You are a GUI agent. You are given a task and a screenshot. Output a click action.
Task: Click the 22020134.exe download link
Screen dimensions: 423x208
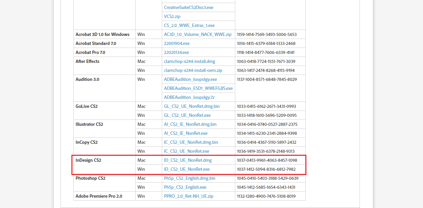click(176, 52)
